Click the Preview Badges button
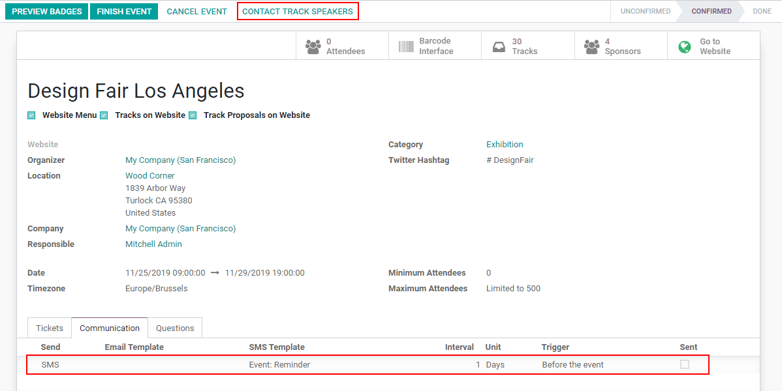 pyautogui.click(x=47, y=11)
